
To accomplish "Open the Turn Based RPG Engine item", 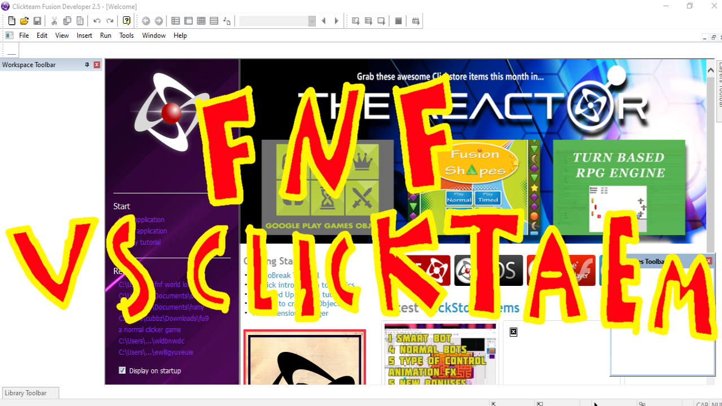I will pos(619,187).
